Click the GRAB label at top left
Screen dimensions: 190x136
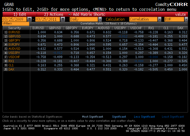click(x=9, y=4)
